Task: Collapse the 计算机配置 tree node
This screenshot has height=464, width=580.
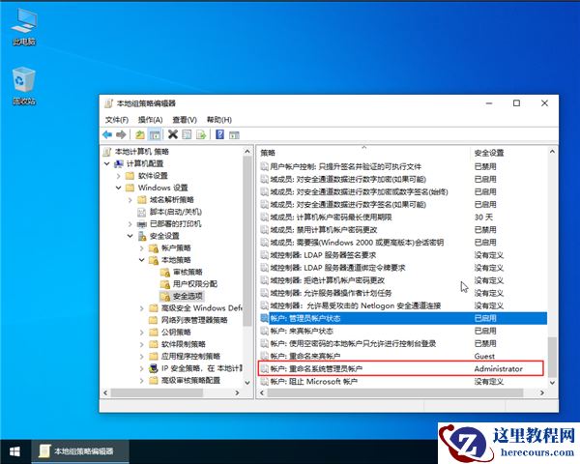Action: (106, 163)
